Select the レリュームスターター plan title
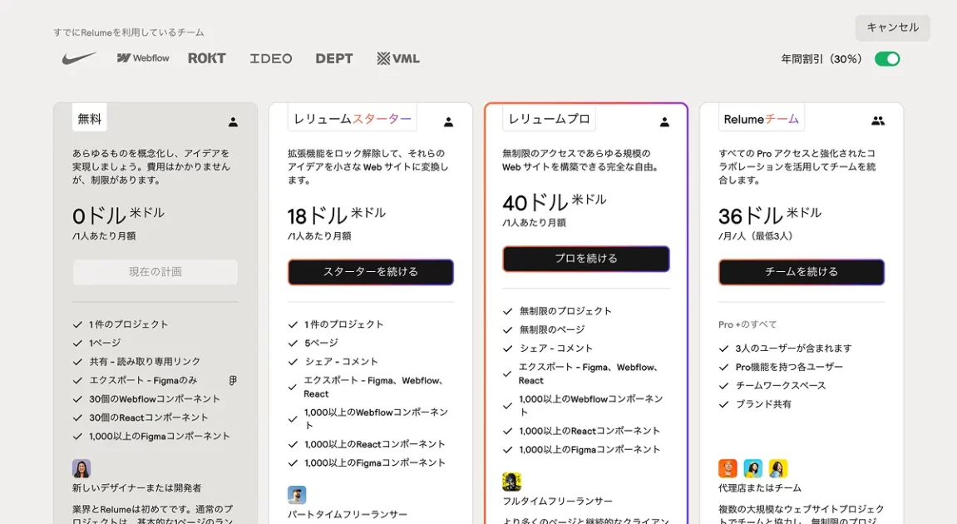The image size is (957, 524). pyautogui.click(x=353, y=119)
